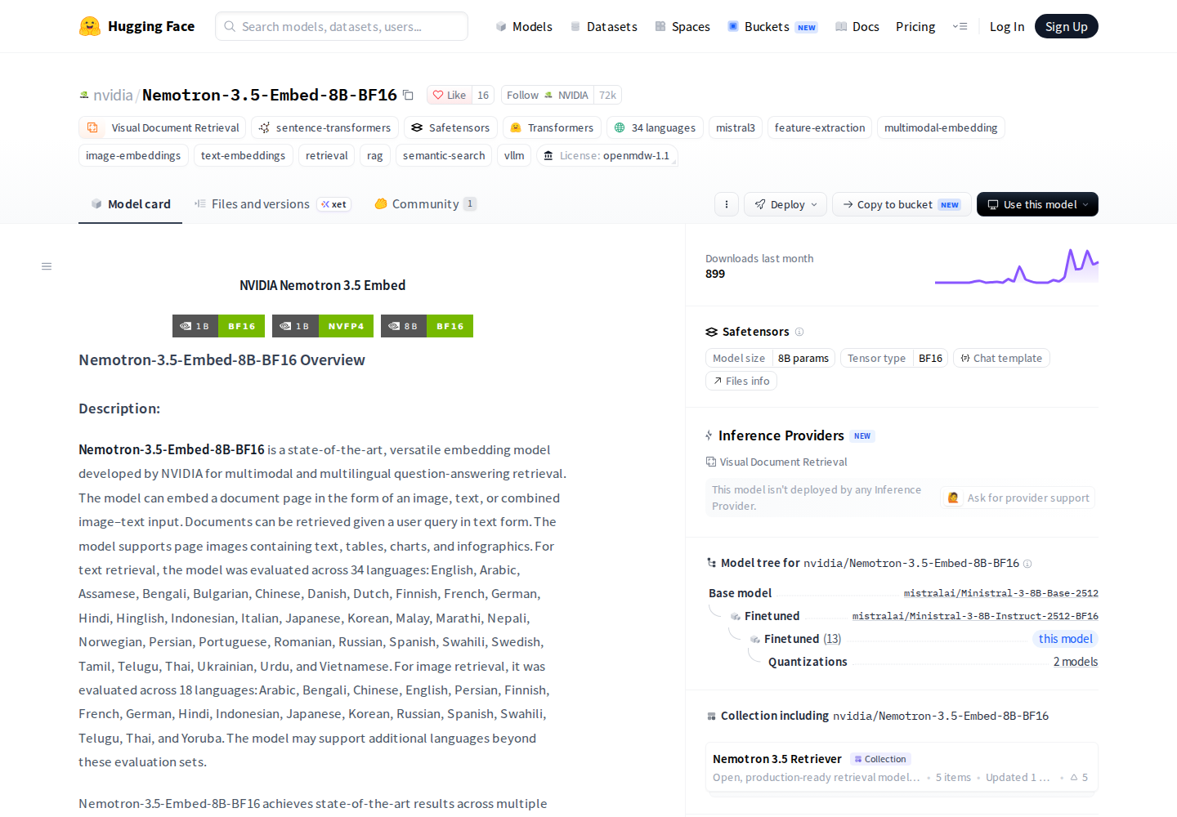Open the Files info link
The width and height of the screenshot is (1177, 817).
(741, 381)
